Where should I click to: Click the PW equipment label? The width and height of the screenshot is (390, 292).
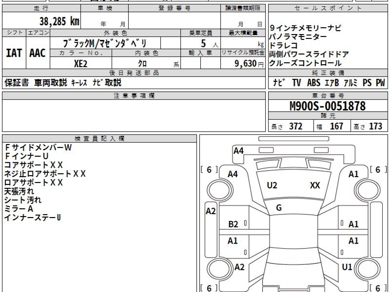point(380,83)
